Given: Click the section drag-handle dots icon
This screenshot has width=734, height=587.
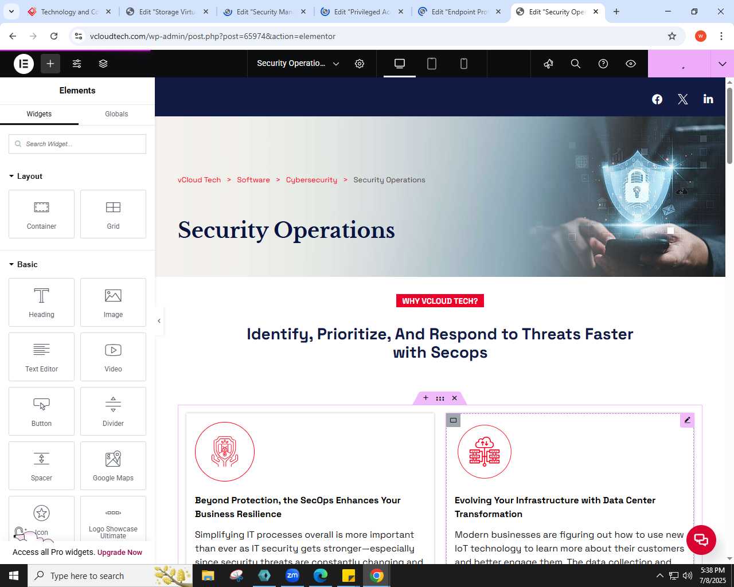Looking at the screenshot, I should (x=440, y=398).
